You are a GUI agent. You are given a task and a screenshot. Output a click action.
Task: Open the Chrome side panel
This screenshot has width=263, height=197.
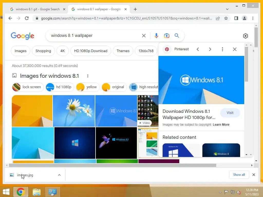pos(236,18)
